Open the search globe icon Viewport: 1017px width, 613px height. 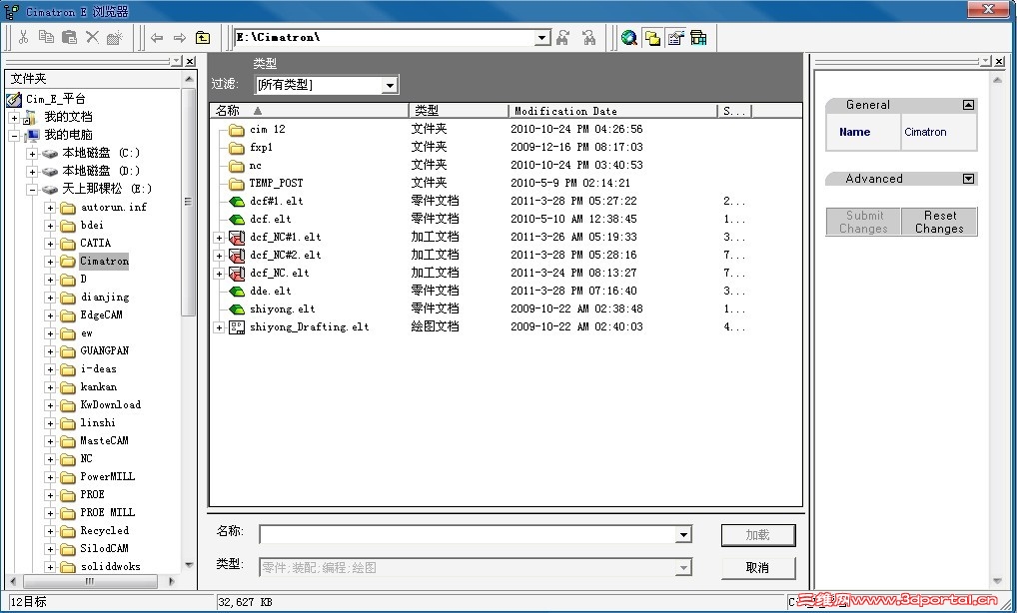(x=628, y=38)
